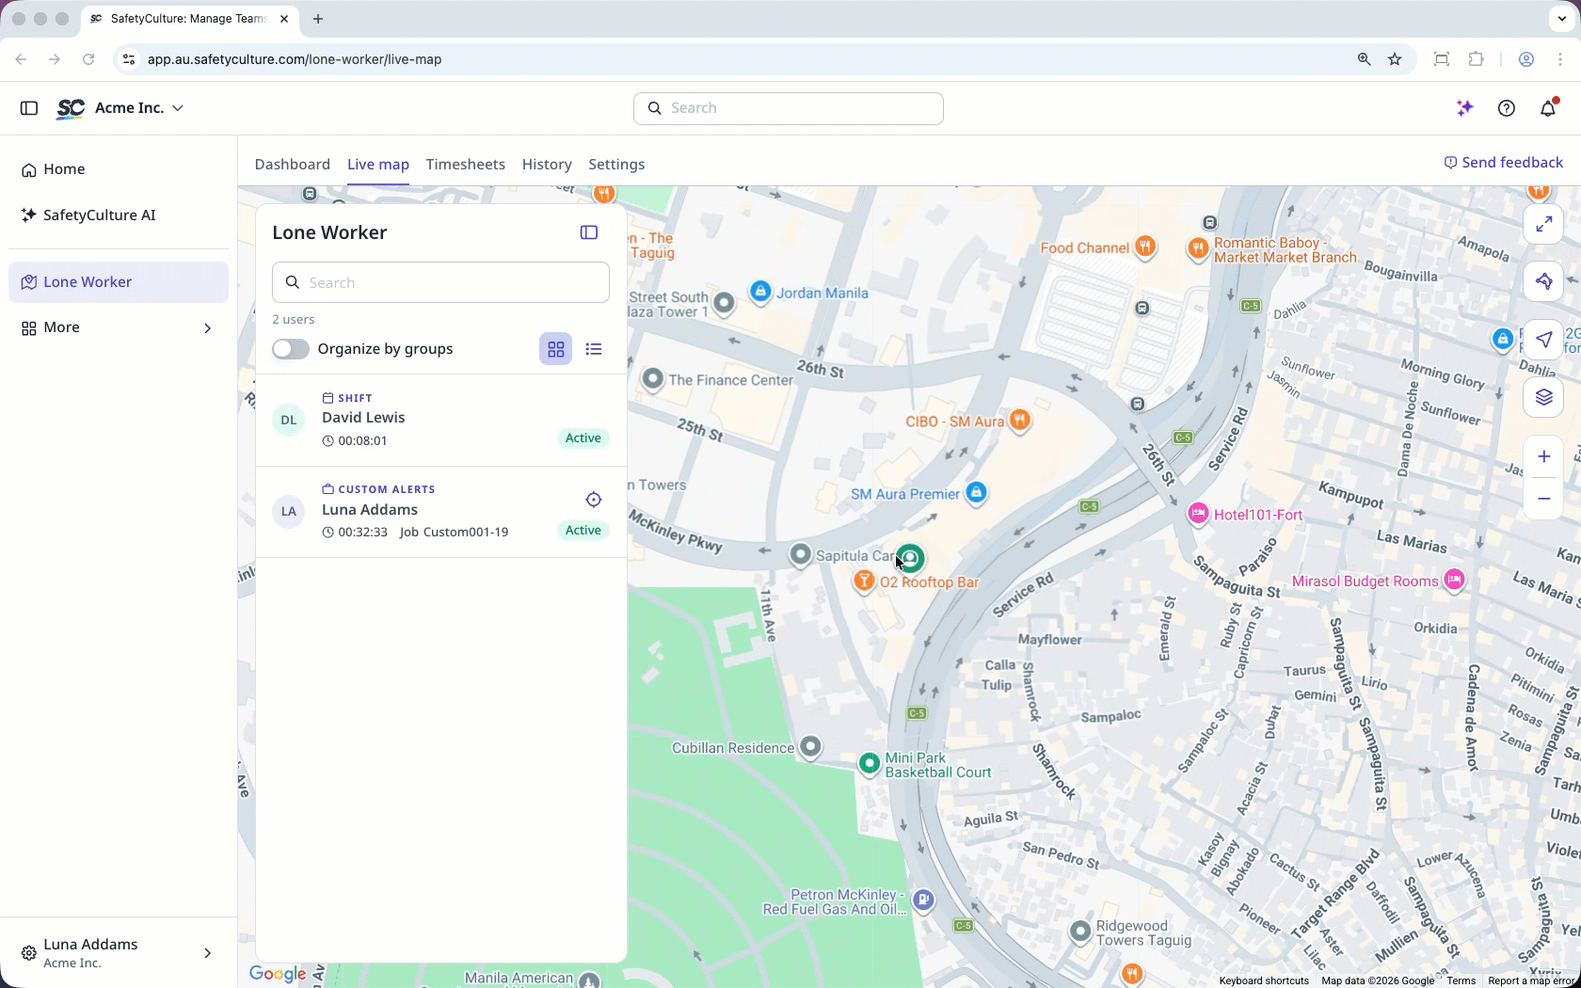Viewport: 1581px width, 988px height.
Task: Zoom out the map with minus
Action: (1544, 499)
